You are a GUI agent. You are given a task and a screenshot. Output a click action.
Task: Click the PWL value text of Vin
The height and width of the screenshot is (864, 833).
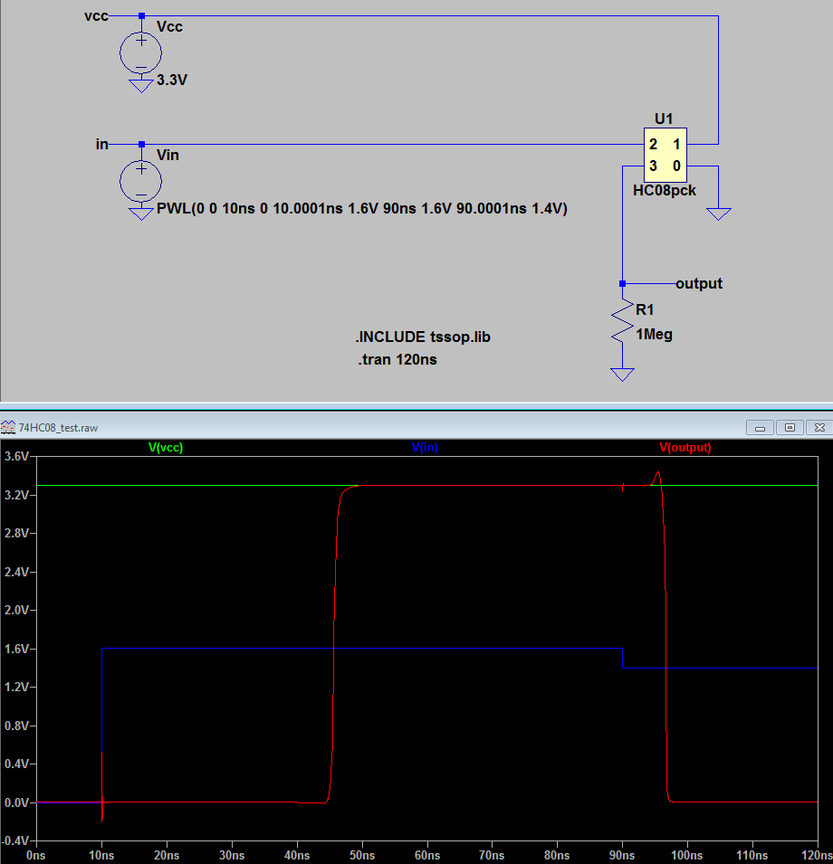click(362, 209)
